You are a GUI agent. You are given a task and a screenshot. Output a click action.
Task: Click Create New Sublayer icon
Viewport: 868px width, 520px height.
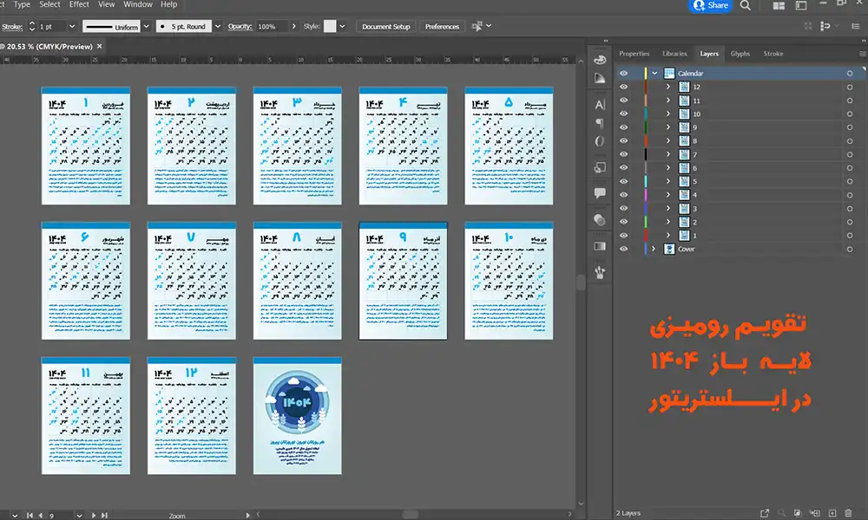pyautogui.click(x=815, y=513)
